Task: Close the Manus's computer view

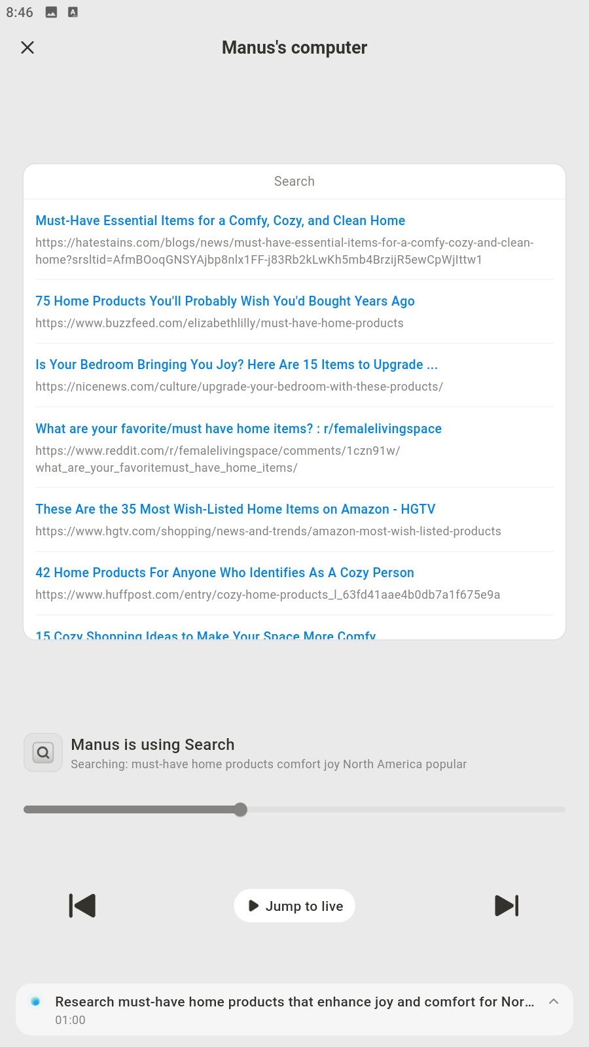Action: [x=27, y=47]
